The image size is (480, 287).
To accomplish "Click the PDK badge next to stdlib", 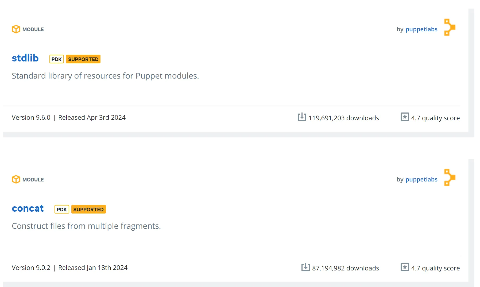I will pyautogui.click(x=56, y=59).
